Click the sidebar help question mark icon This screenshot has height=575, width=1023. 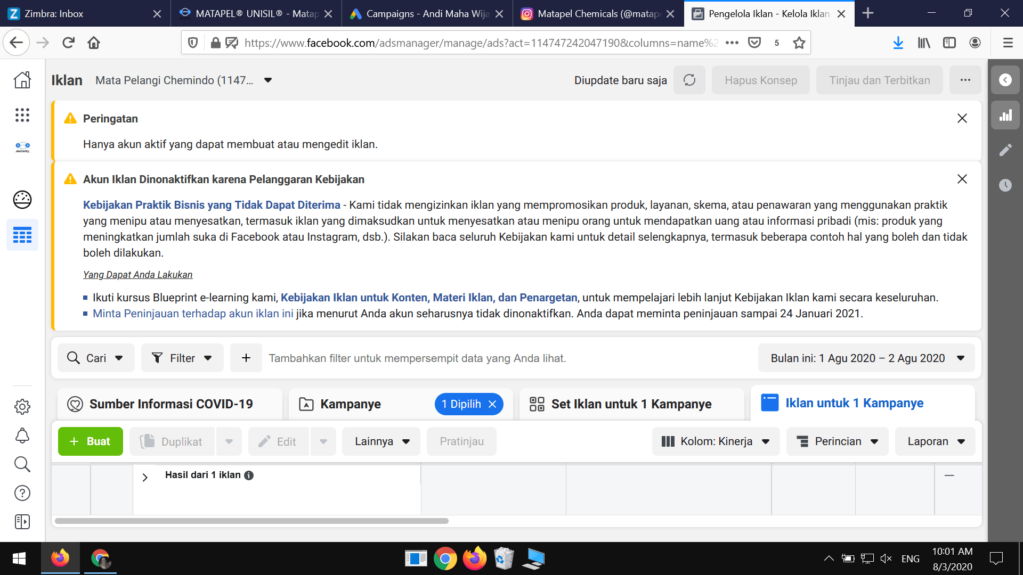click(x=22, y=493)
